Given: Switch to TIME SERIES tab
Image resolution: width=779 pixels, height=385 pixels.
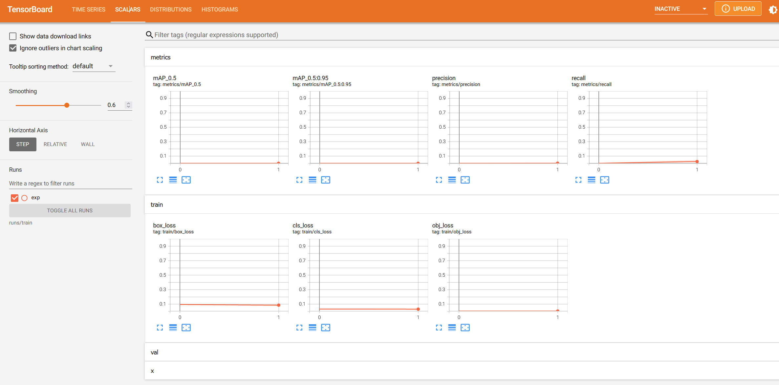Looking at the screenshot, I should pos(89,10).
